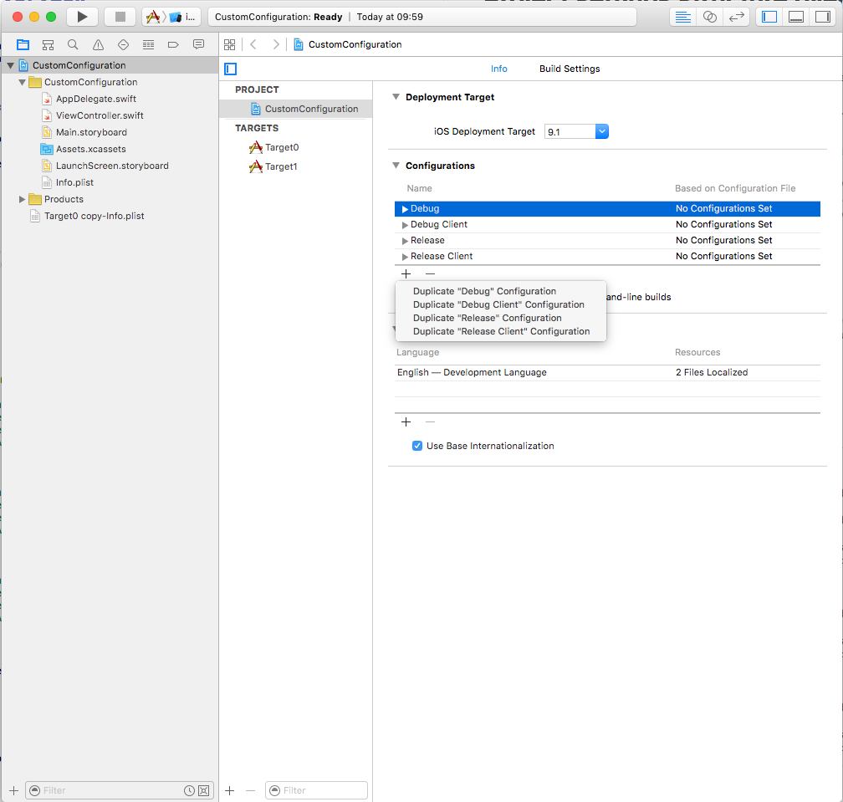Switch to the Assistant editor
The image size is (843, 802).
pyautogui.click(x=710, y=17)
